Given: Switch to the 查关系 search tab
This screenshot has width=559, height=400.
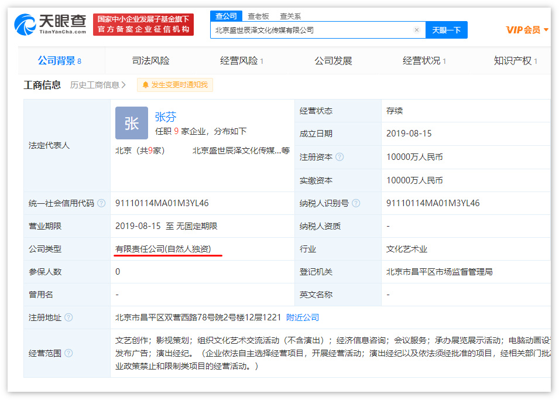Looking at the screenshot, I should (x=290, y=16).
